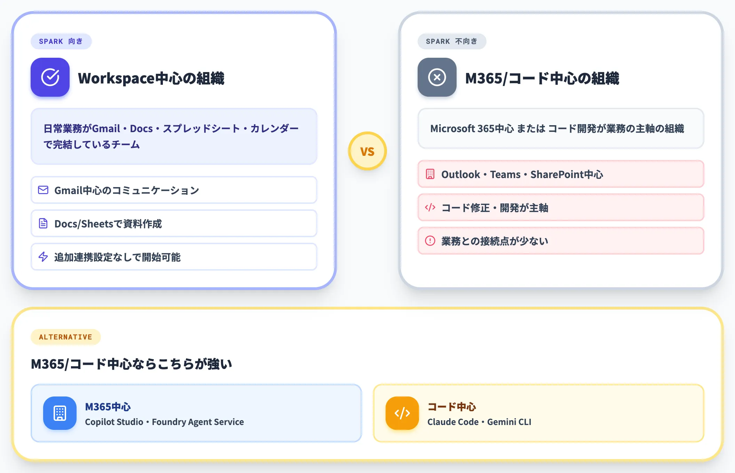Click the M365/コード中心の組織 heading
Image resolution: width=735 pixels, height=473 pixels.
click(542, 78)
